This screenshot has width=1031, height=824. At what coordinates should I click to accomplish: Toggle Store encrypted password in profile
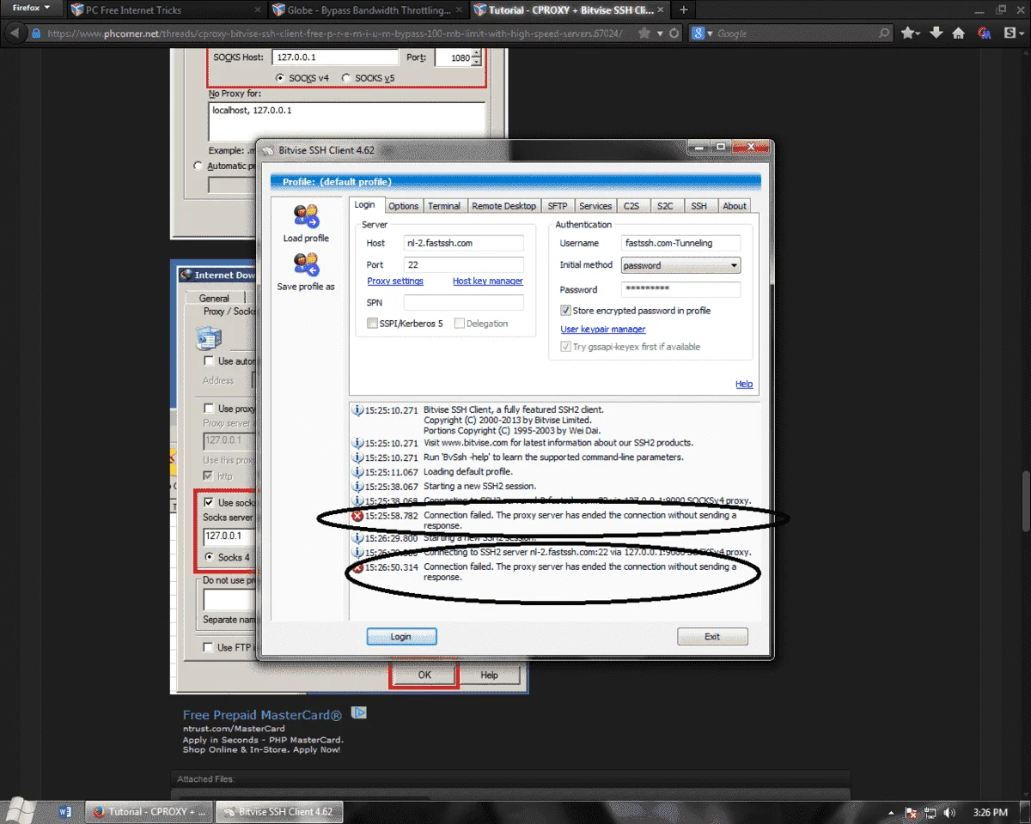coord(566,311)
